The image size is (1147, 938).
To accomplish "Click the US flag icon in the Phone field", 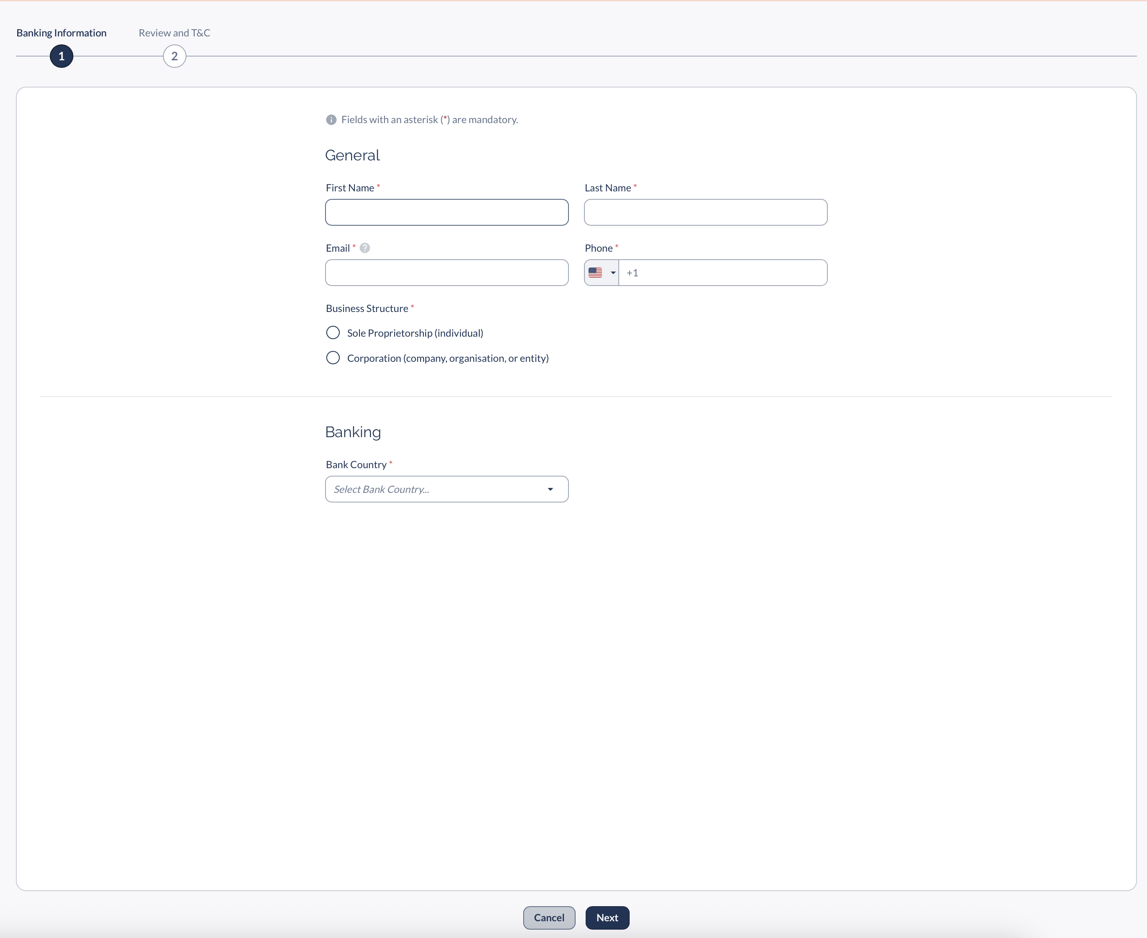I will (x=595, y=272).
